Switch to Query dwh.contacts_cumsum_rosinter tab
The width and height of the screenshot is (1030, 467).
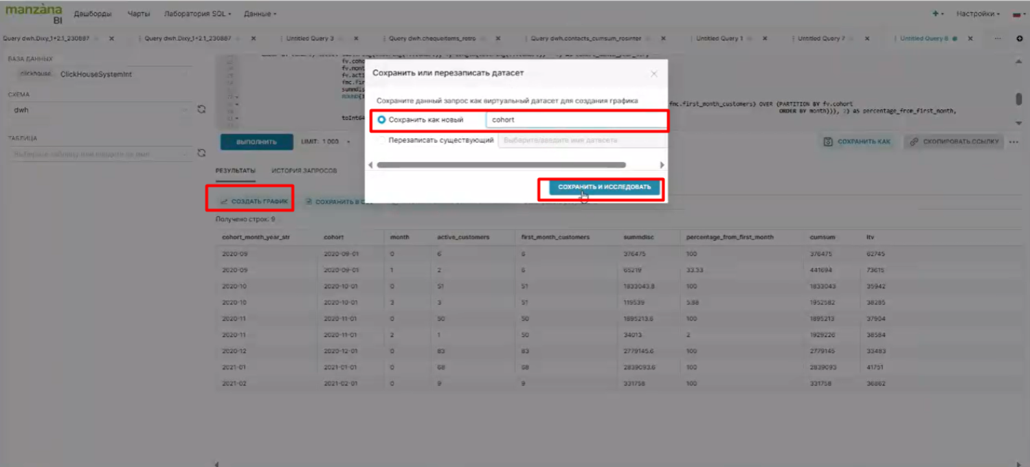(x=587, y=38)
